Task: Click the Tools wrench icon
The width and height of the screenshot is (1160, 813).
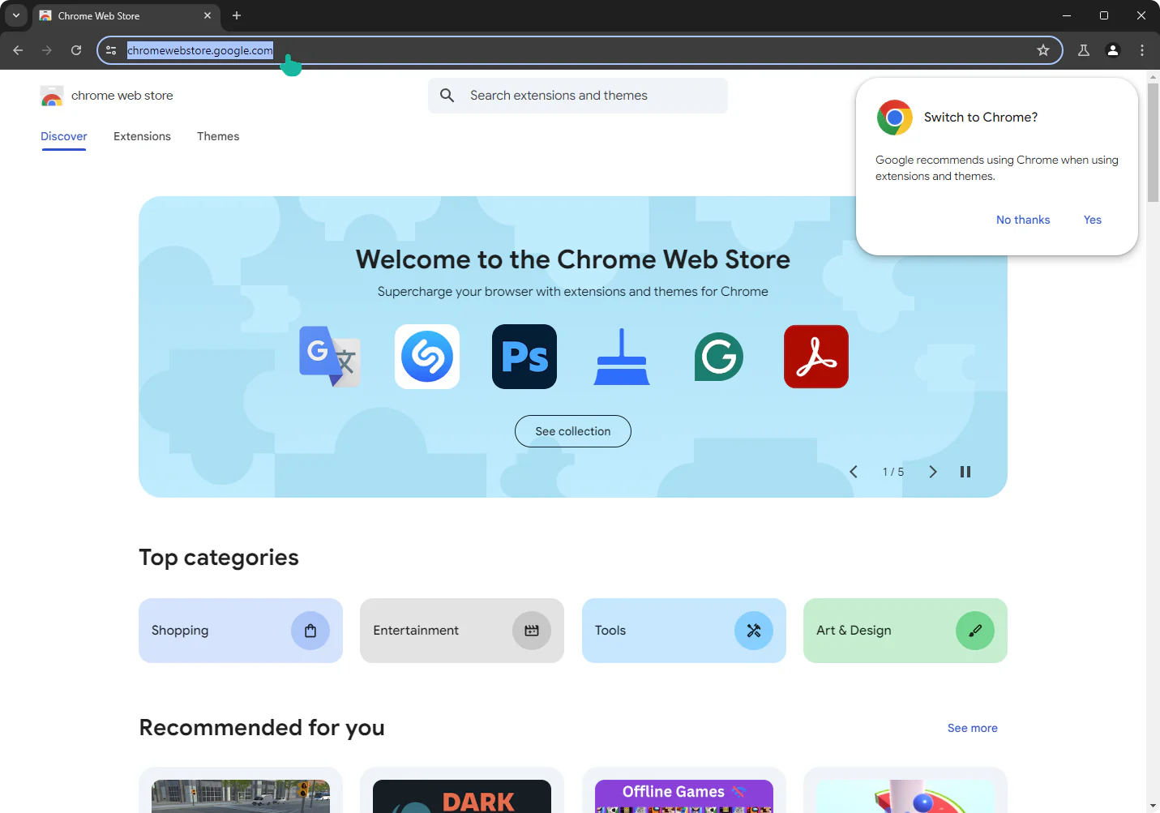Action: click(754, 631)
